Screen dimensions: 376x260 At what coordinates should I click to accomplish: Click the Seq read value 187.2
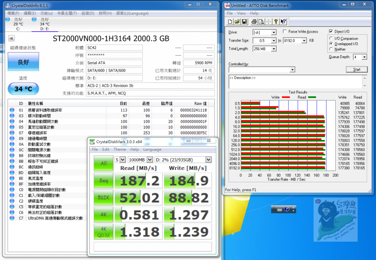139,180
